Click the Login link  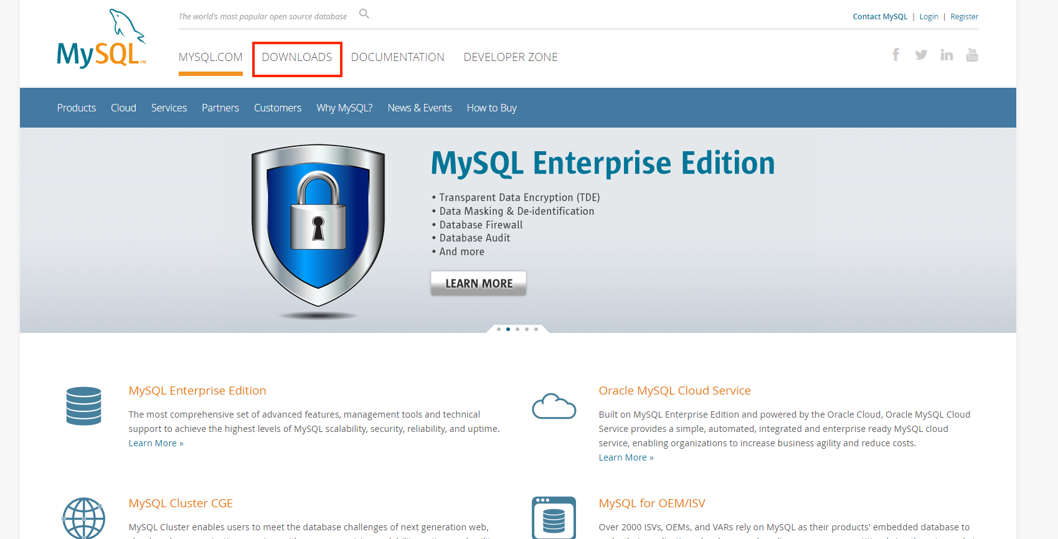928,17
